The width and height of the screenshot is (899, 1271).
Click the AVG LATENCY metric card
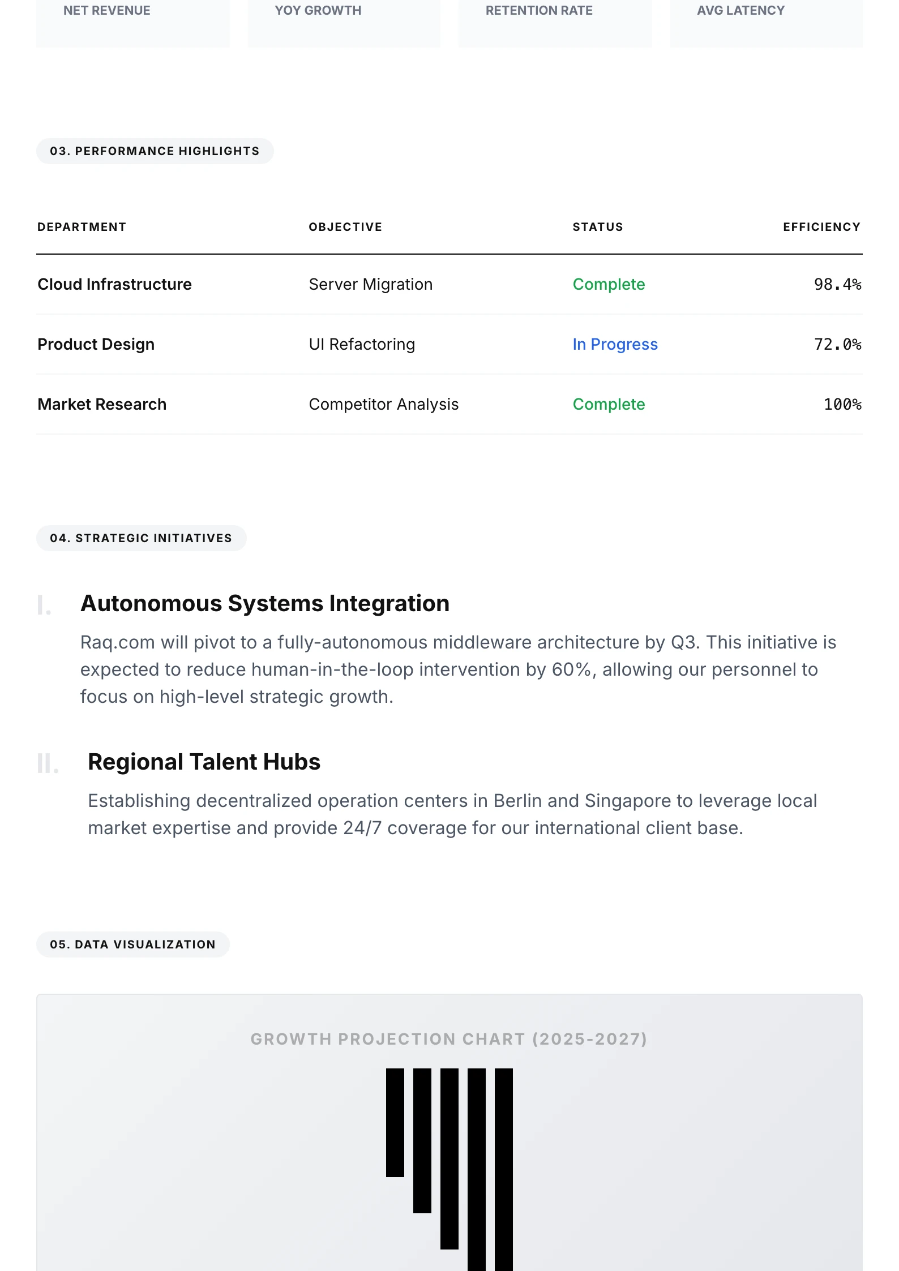coord(766,23)
